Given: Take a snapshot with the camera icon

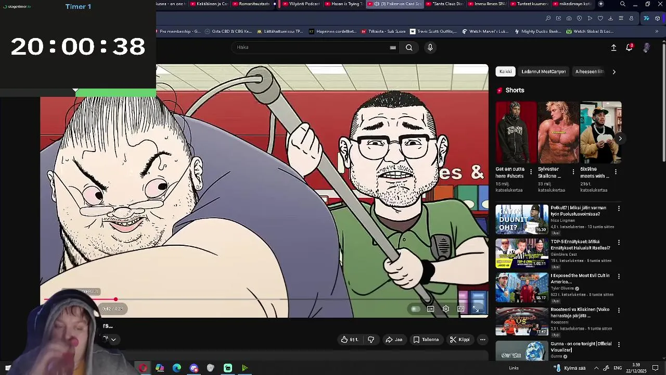Looking at the screenshot, I should click(x=569, y=18).
